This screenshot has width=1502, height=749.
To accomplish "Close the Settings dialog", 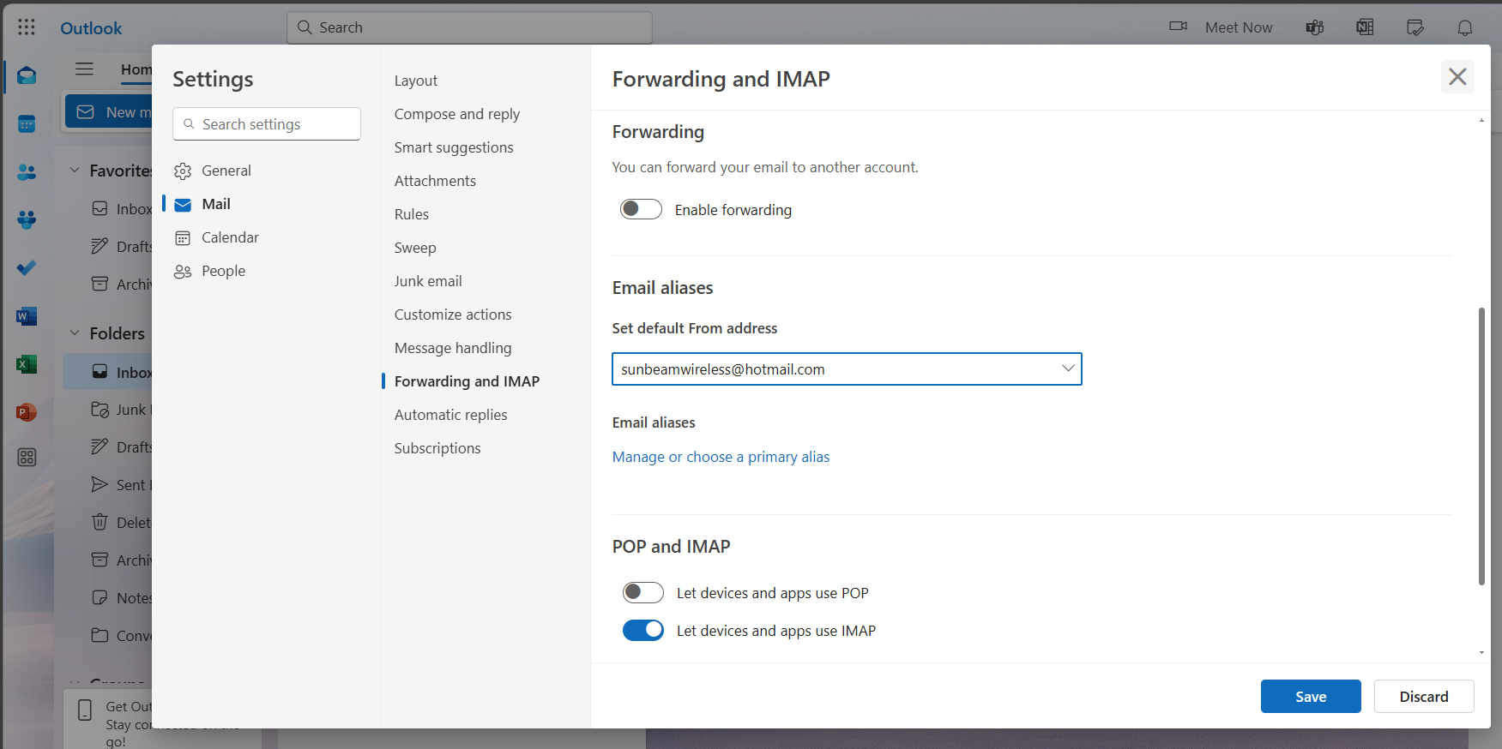I will click(1457, 77).
